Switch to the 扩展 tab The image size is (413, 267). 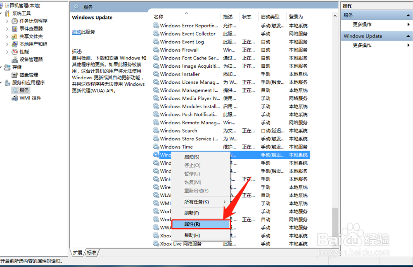pyautogui.click(x=78, y=253)
